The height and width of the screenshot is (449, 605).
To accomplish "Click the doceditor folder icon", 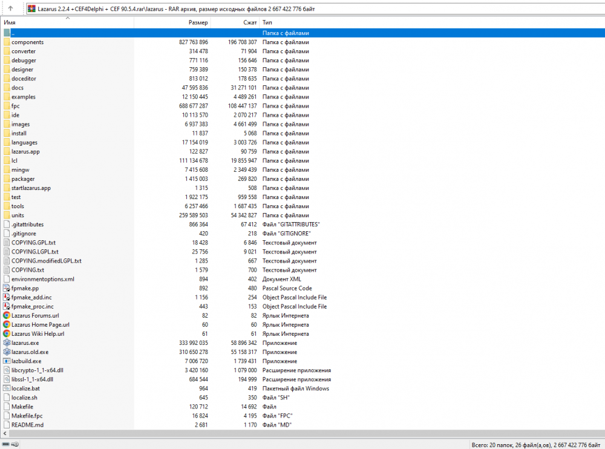I will pyautogui.click(x=7, y=79).
